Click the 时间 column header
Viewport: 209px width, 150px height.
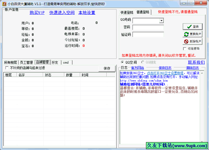pyautogui.click(x=93, y=75)
